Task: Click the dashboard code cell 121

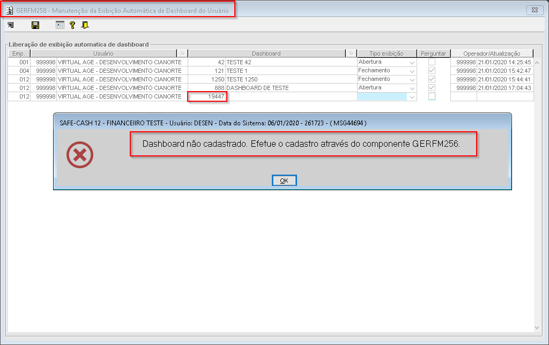Action: (x=207, y=71)
